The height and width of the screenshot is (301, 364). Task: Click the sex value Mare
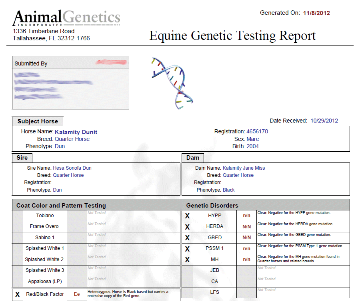click(253, 139)
